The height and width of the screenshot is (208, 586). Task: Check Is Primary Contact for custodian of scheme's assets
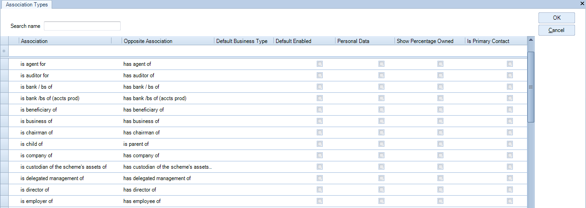click(510, 167)
